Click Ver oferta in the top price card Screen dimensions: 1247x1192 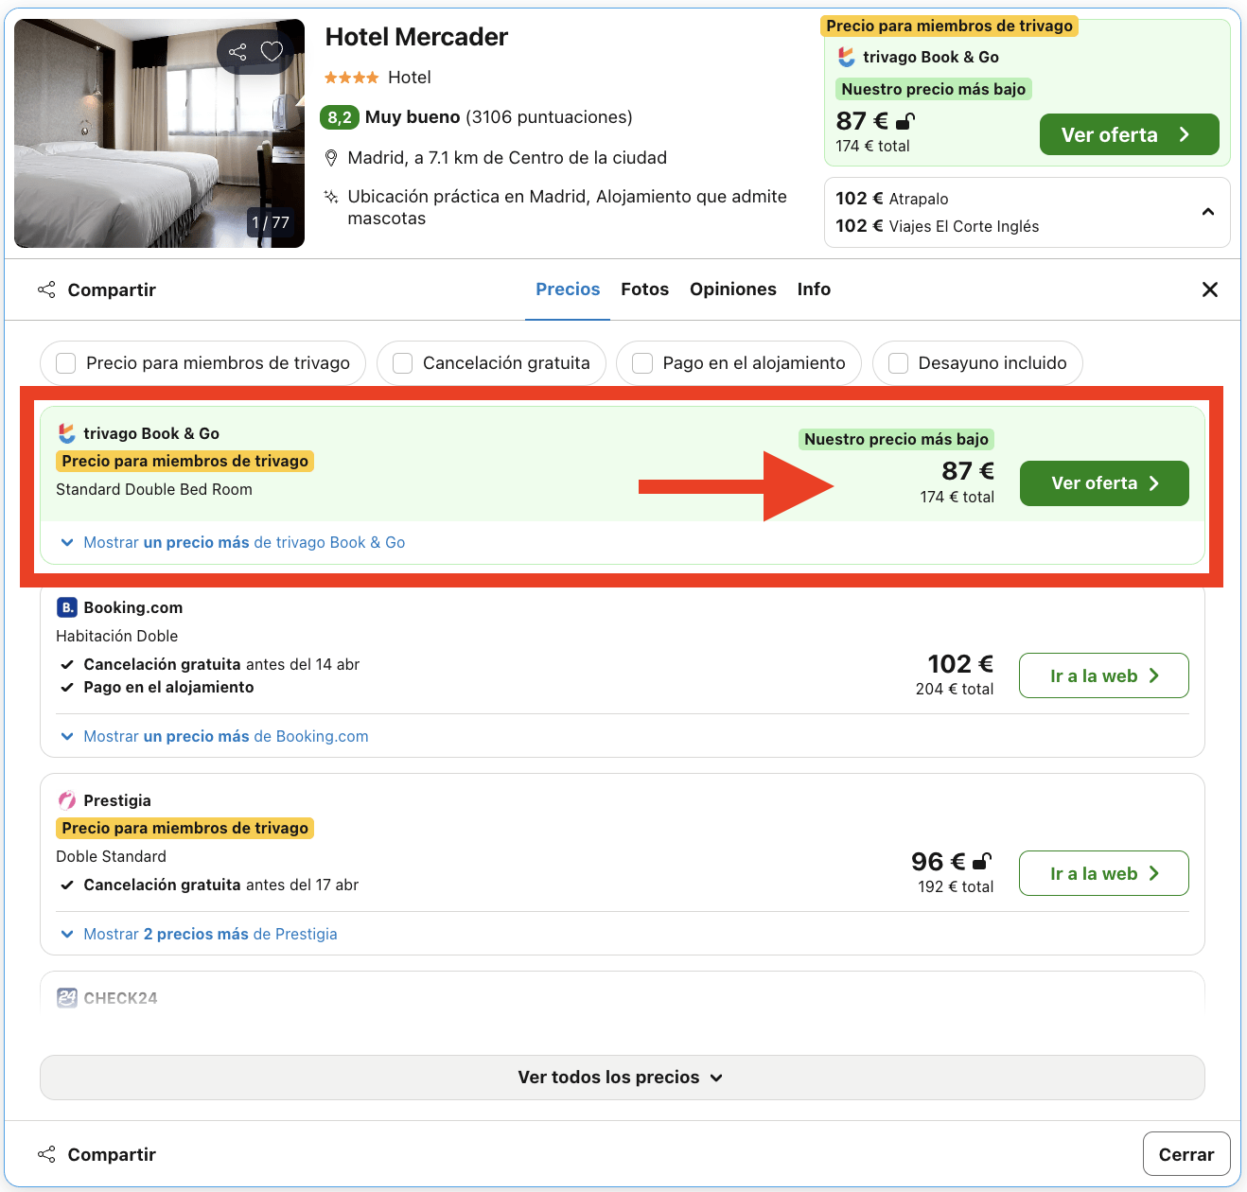click(x=1129, y=134)
